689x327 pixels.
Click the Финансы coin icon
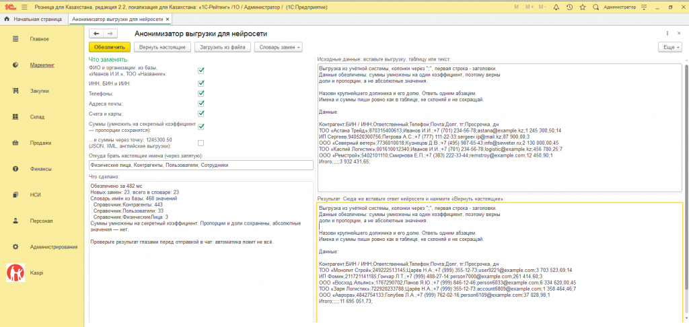click(15, 169)
